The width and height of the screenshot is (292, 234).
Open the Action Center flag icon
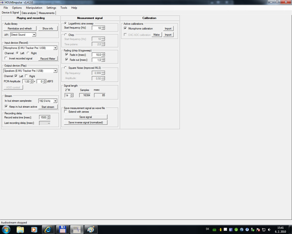click(x=258, y=230)
